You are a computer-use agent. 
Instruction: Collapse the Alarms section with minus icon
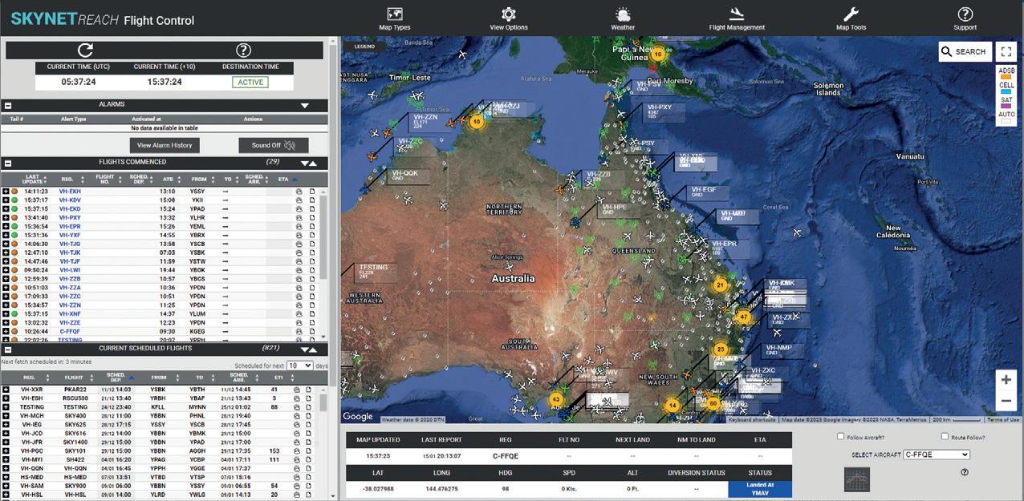8,105
